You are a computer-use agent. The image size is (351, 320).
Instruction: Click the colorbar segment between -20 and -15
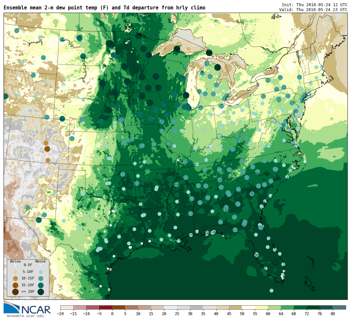67,307
